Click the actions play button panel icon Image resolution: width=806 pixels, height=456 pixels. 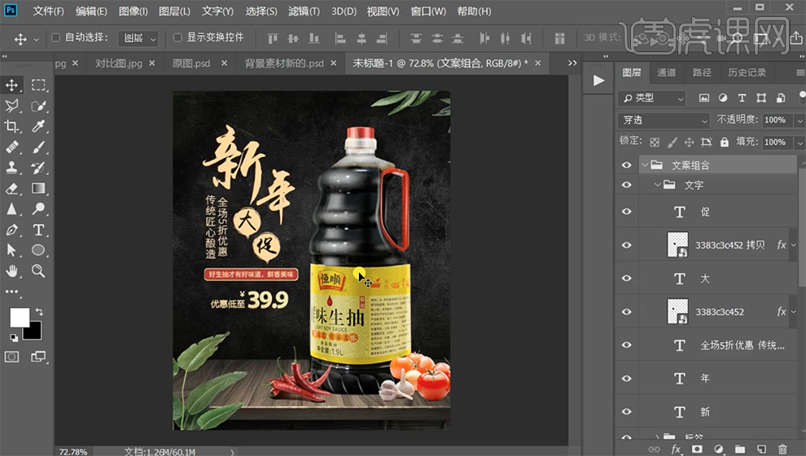coord(598,81)
